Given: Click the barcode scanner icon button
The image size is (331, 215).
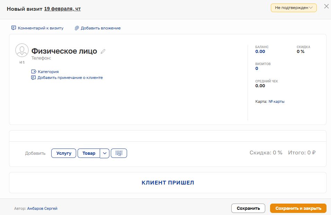Looking at the screenshot, I should tap(119, 153).
